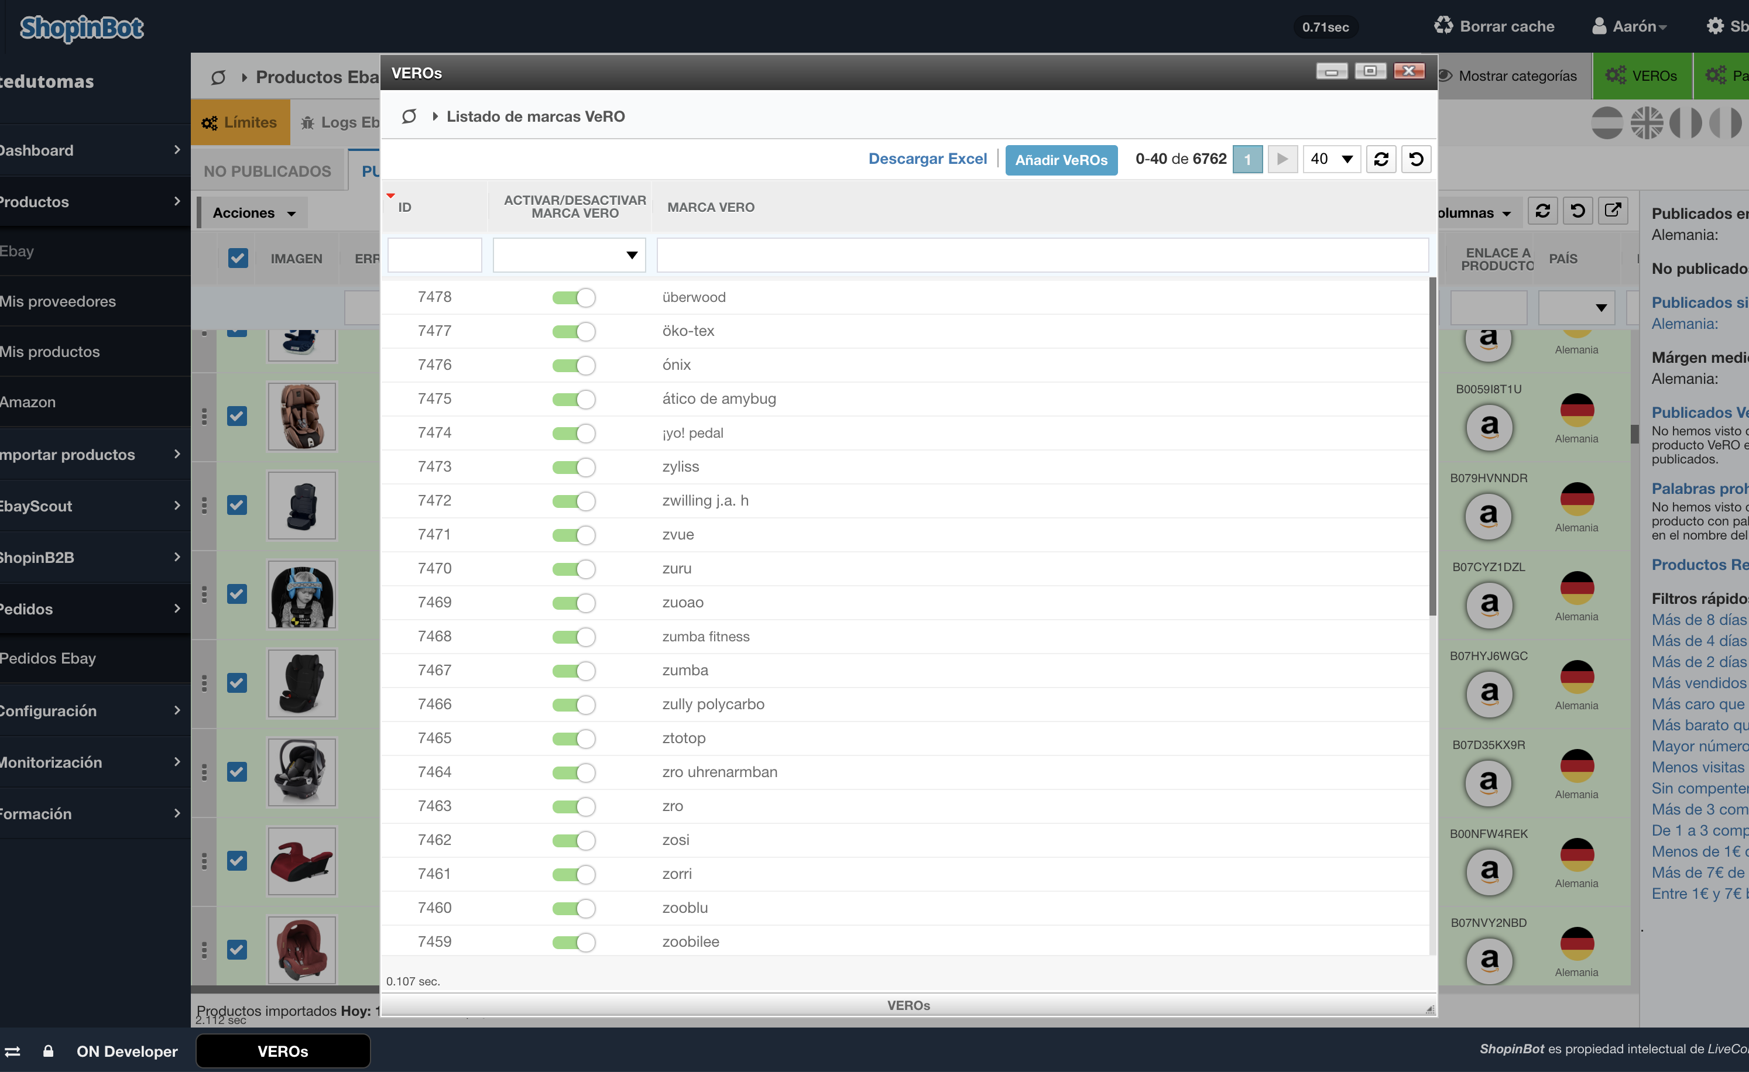Click the swap arrows icon in bottom bar

pos(13,1052)
